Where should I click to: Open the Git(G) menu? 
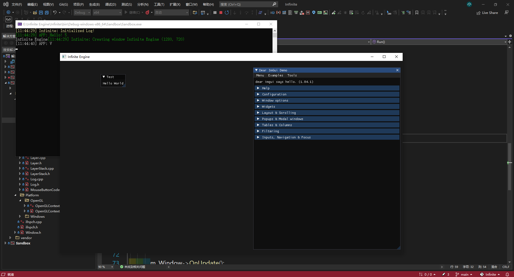(x=63, y=4)
